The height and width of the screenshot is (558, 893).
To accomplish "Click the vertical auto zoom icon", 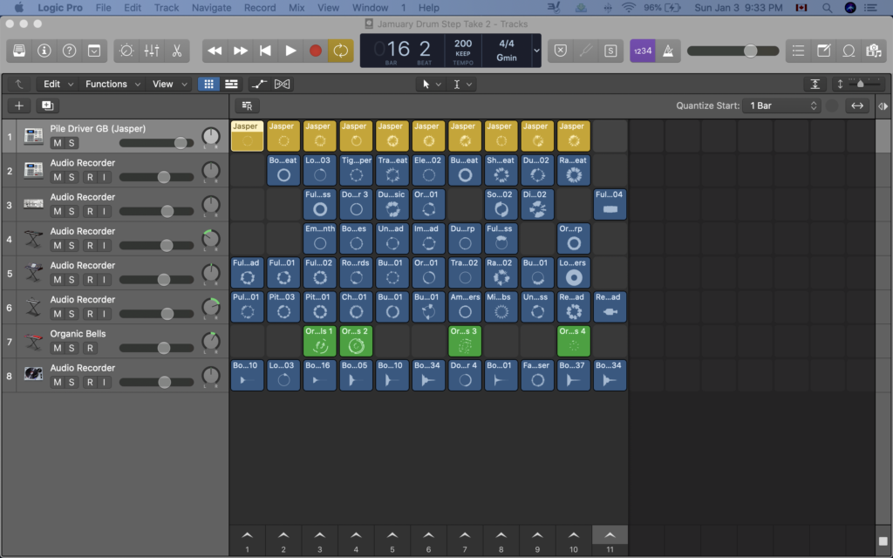I will click(815, 85).
